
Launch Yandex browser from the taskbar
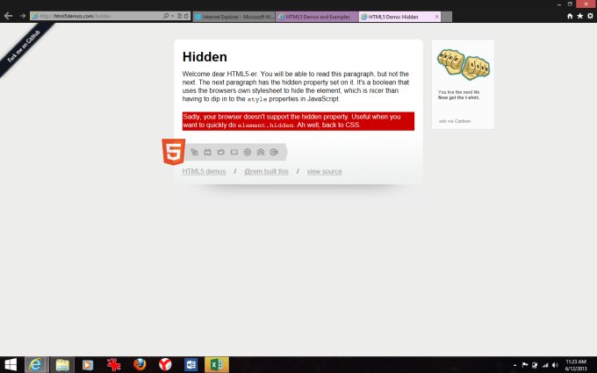coord(165,364)
